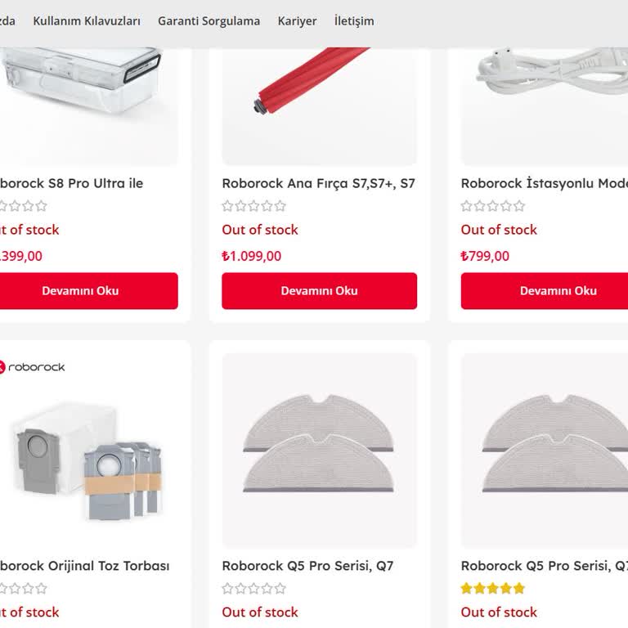Click five-star yellow rating on Q5 Pro
This screenshot has height=628, width=628.
(x=492, y=589)
